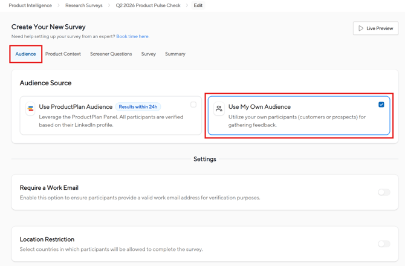Click the Live Preview button

coord(375,28)
